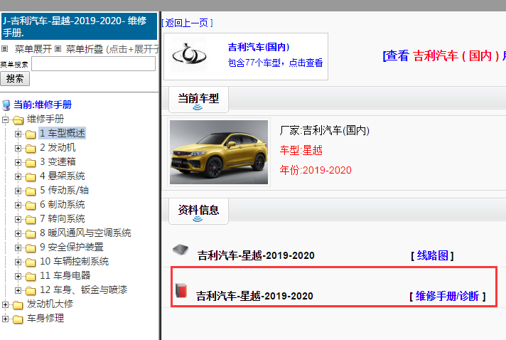Click 厂家:吉利汽车(国内) text
506x340 pixels.
pos(324,130)
